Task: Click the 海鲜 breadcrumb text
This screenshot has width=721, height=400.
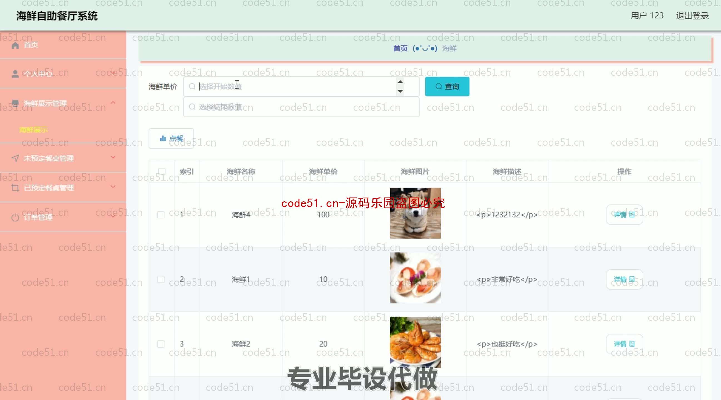Action: pos(449,48)
